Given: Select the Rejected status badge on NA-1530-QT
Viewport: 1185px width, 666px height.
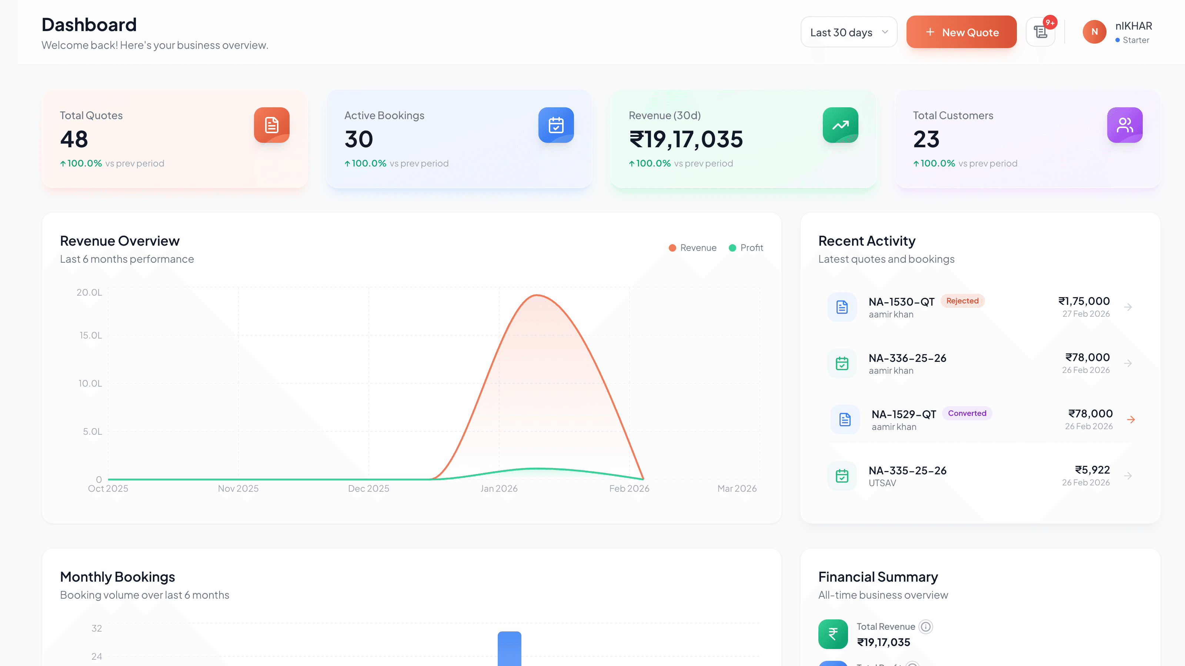Looking at the screenshot, I should click(963, 300).
